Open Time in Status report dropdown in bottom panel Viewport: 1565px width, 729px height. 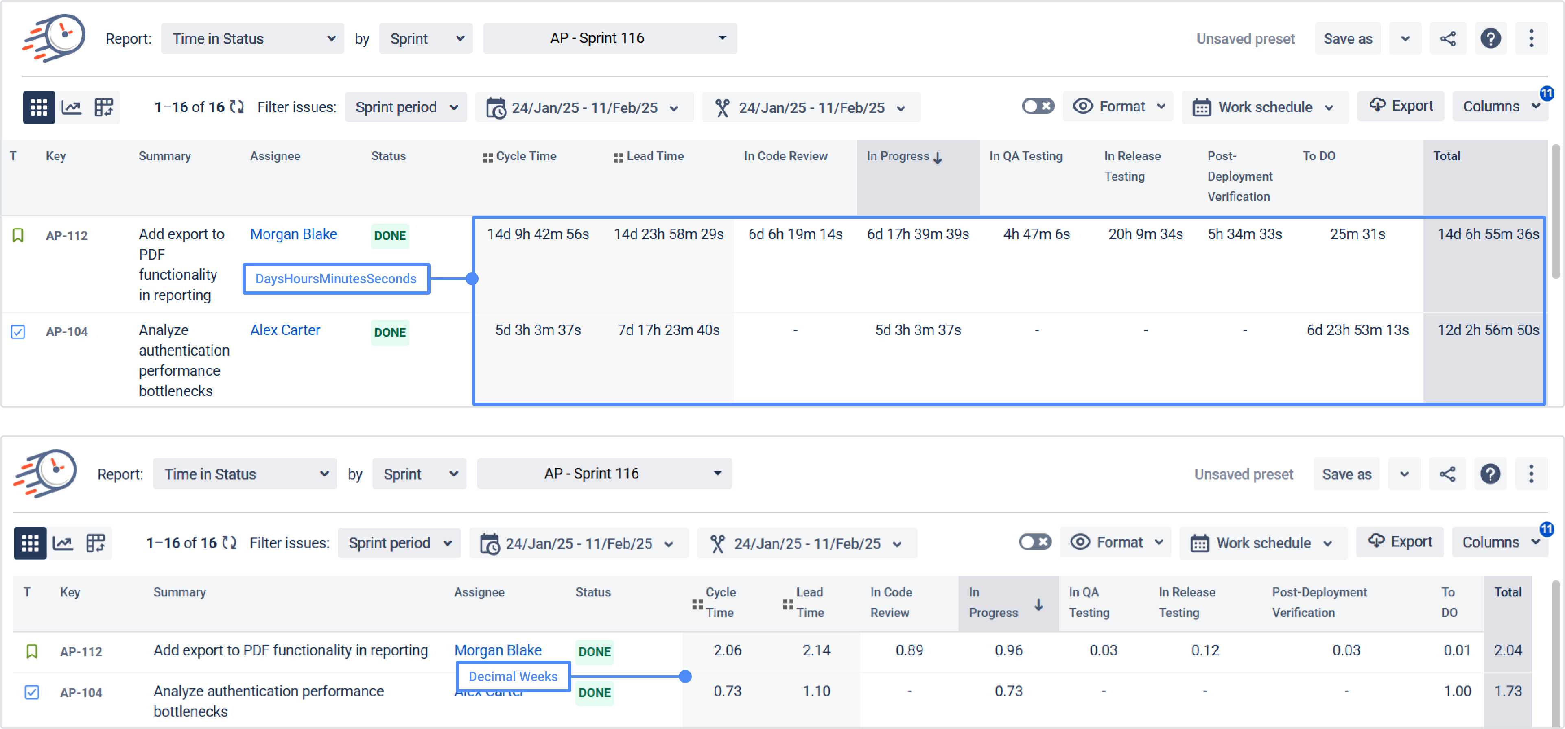point(245,474)
